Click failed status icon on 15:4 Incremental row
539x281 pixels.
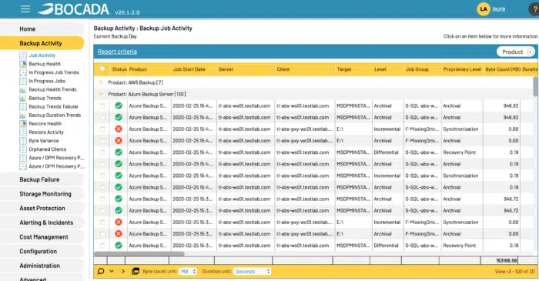[x=119, y=129]
